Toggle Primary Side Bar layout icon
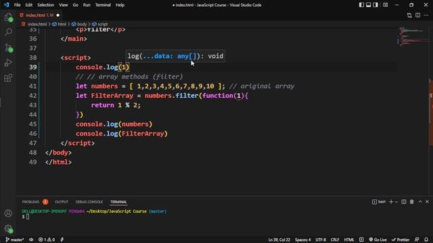The height and width of the screenshot is (243, 433). click(361, 5)
